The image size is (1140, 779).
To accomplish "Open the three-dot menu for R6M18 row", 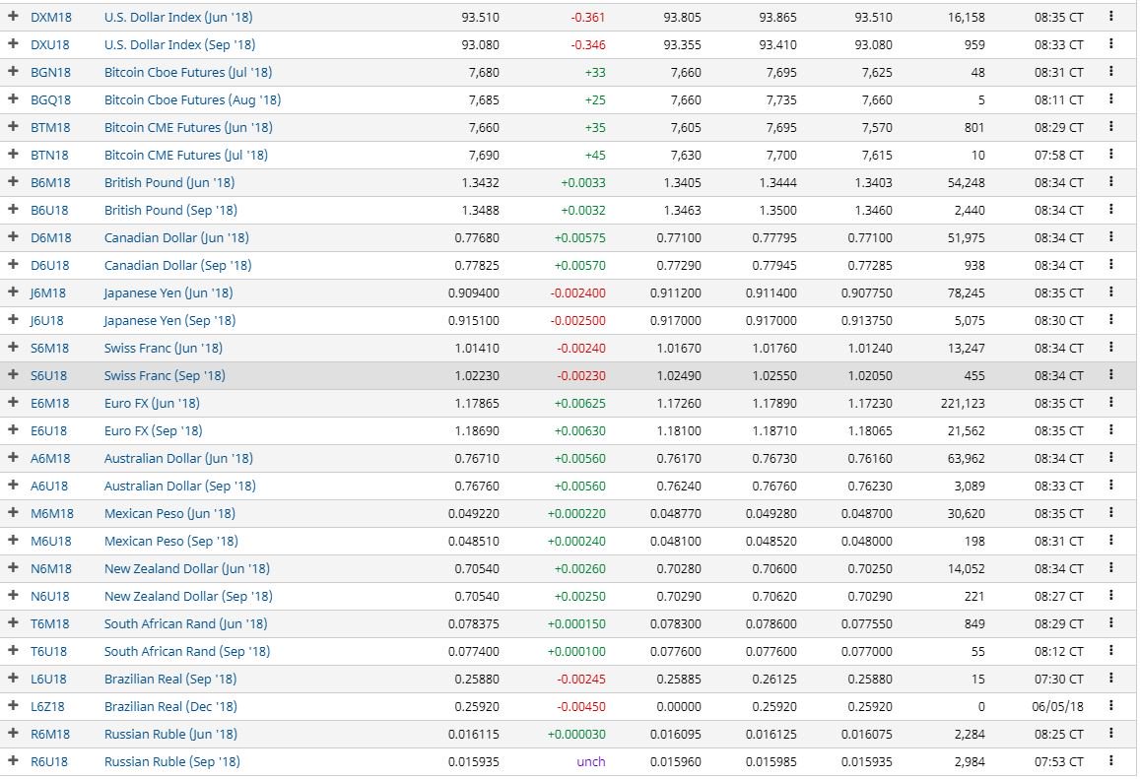I will point(1110,734).
